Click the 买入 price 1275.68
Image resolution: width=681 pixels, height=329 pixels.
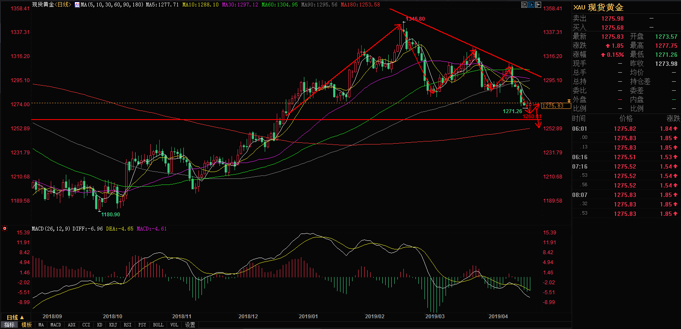pyautogui.click(x=612, y=28)
